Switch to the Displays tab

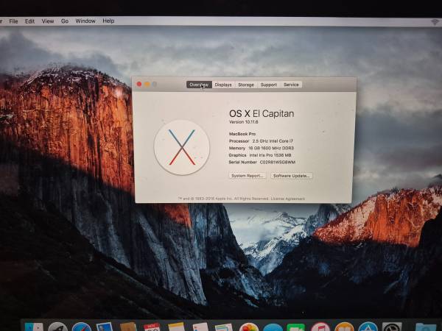[x=223, y=85]
